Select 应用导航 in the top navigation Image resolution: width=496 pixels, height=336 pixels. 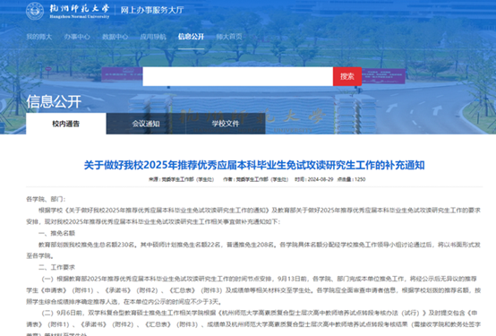coord(153,37)
